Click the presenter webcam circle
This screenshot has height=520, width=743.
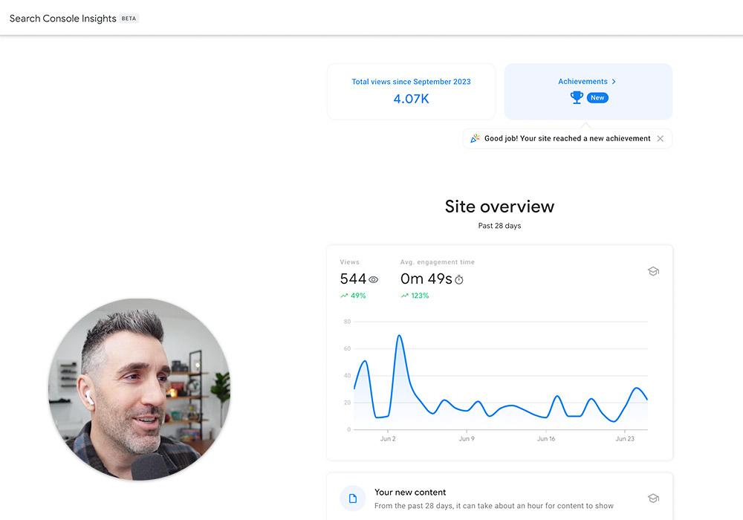tap(140, 389)
